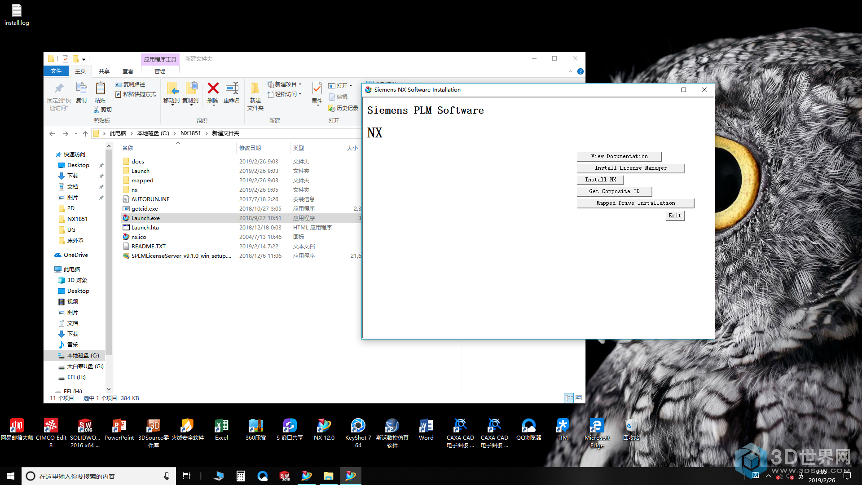Switch to the Manage (管理) tab

(x=160, y=71)
